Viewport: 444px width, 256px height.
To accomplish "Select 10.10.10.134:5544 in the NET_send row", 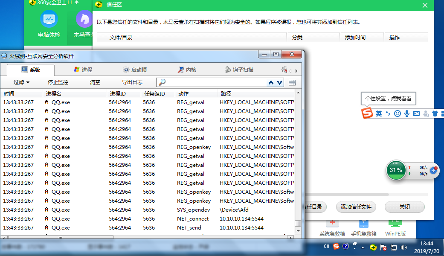I will (241, 228).
